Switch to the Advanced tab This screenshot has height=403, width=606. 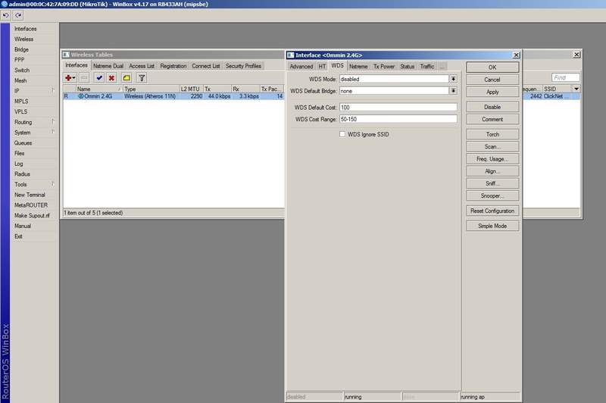pos(301,67)
